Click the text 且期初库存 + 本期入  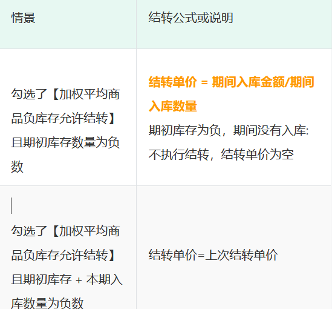tap(67, 279)
